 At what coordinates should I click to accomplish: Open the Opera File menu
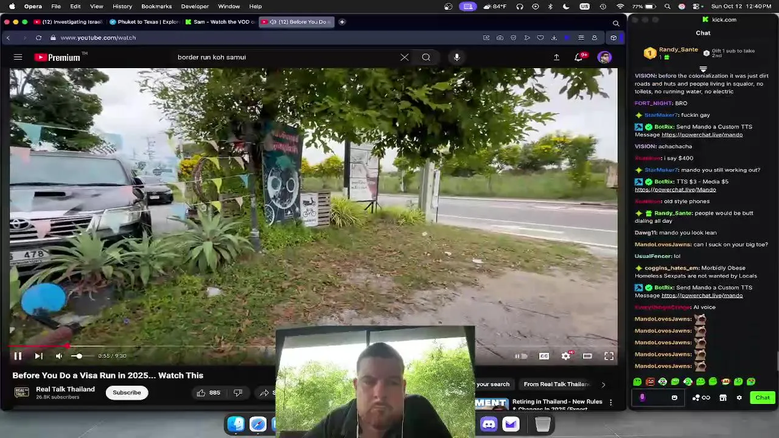click(x=55, y=7)
